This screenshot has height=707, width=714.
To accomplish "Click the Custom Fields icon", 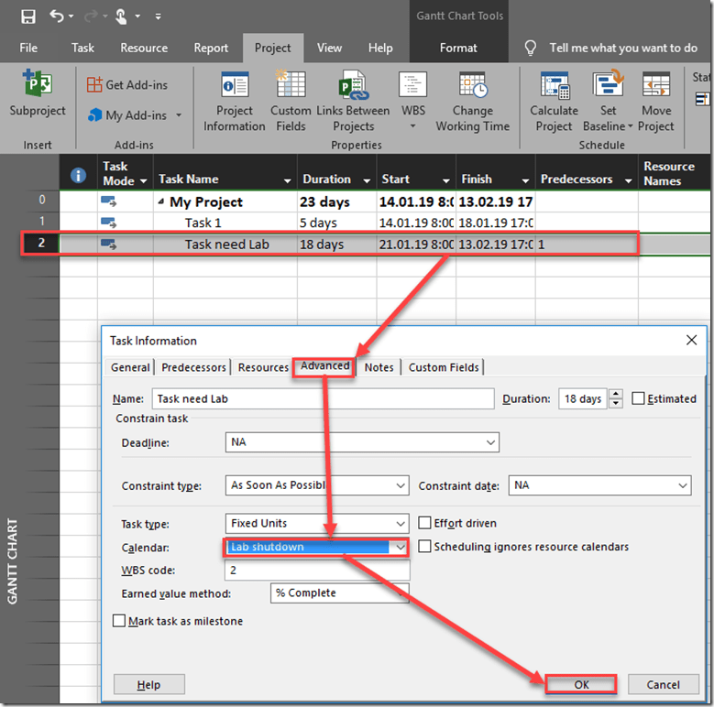I will point(291,101).
